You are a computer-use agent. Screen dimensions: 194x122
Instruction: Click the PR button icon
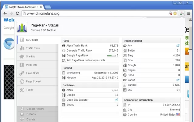[64, 60]
